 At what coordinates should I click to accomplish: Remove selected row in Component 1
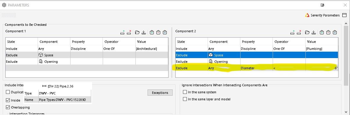click(x=129, y=32)
